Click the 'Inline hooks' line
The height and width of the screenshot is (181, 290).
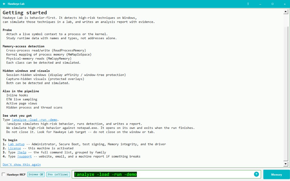17,95
